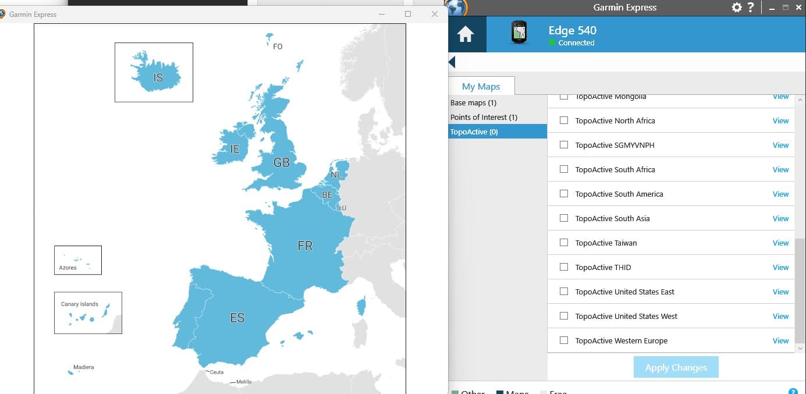Click France (FR) on the coverage map
Viewport: 806px width, 394px height.
click(305, 246)
